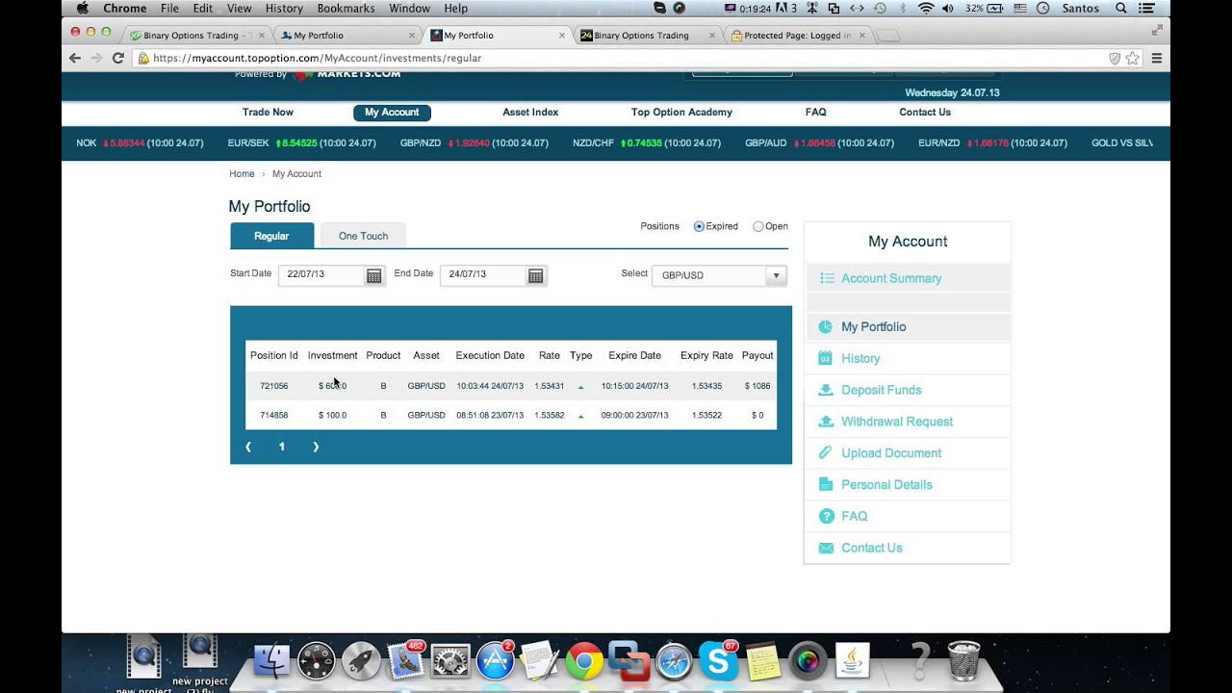Click the Execution Date column header
This screenshot has width=1232, height=693.
click(x=490, y=356)
